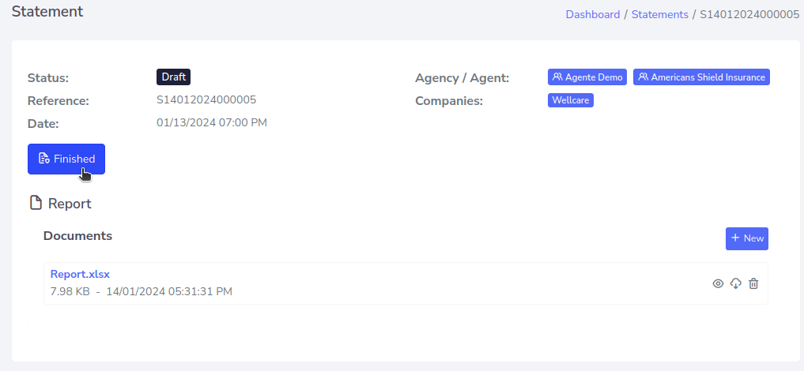Select the Americans Shield Insurance badge

pyautogui.click(x=701, y=77)
